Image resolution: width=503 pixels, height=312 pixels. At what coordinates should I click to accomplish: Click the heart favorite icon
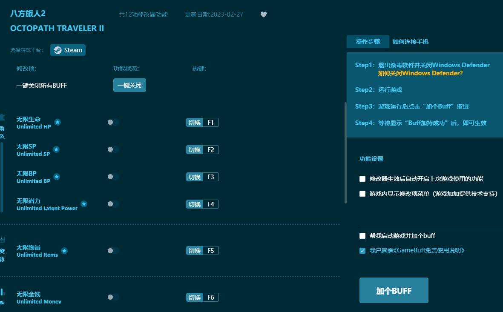(x=263, y=14)
